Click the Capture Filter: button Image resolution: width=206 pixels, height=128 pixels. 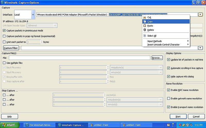coord(11,48)
